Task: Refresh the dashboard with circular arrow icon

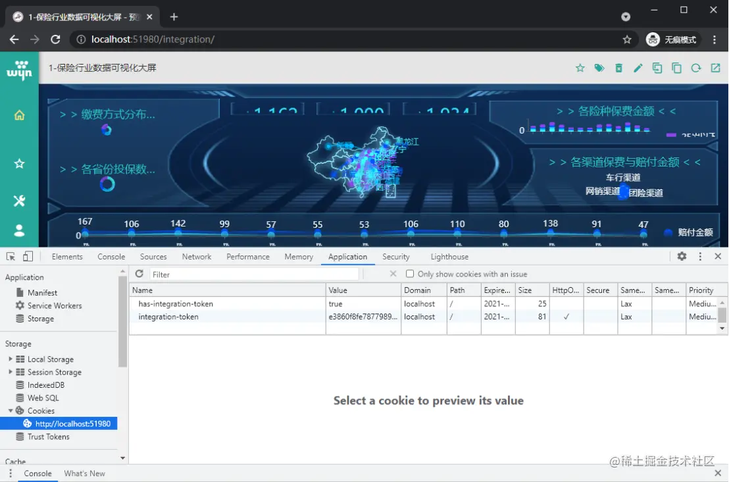Action: click(x=696, y=68)
